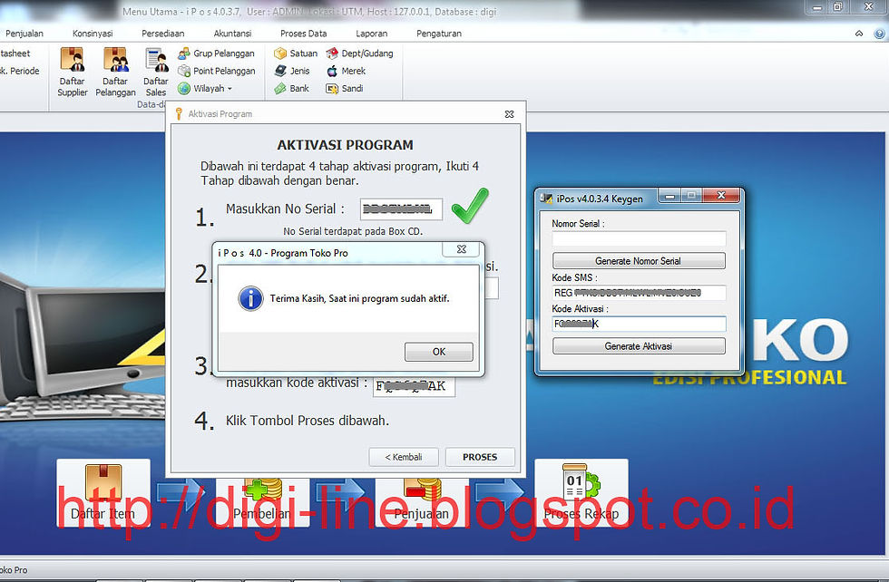This screenshot has width=889, height=582.
Task: Minimize the iPos Keygen window
Action: tap(669, 196)
